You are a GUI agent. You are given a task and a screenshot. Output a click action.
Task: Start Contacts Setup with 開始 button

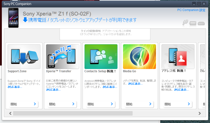(101, 104)
